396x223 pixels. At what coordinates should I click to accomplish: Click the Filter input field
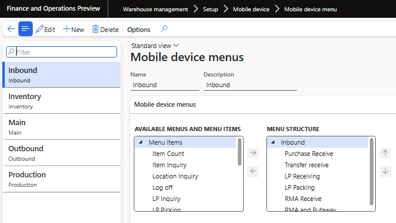[61, 52]
